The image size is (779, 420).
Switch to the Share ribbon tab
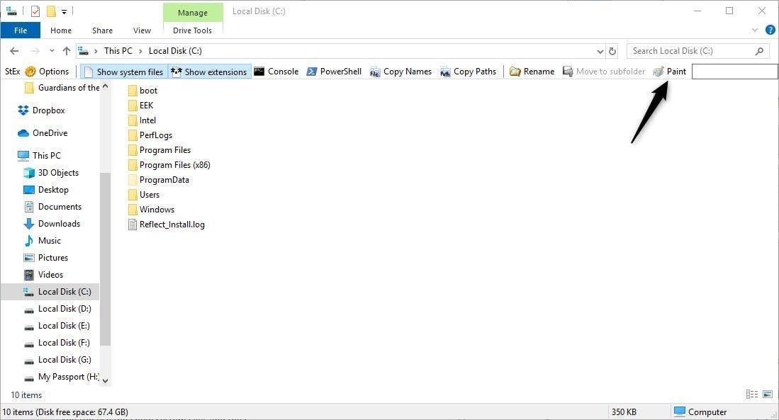102,30
